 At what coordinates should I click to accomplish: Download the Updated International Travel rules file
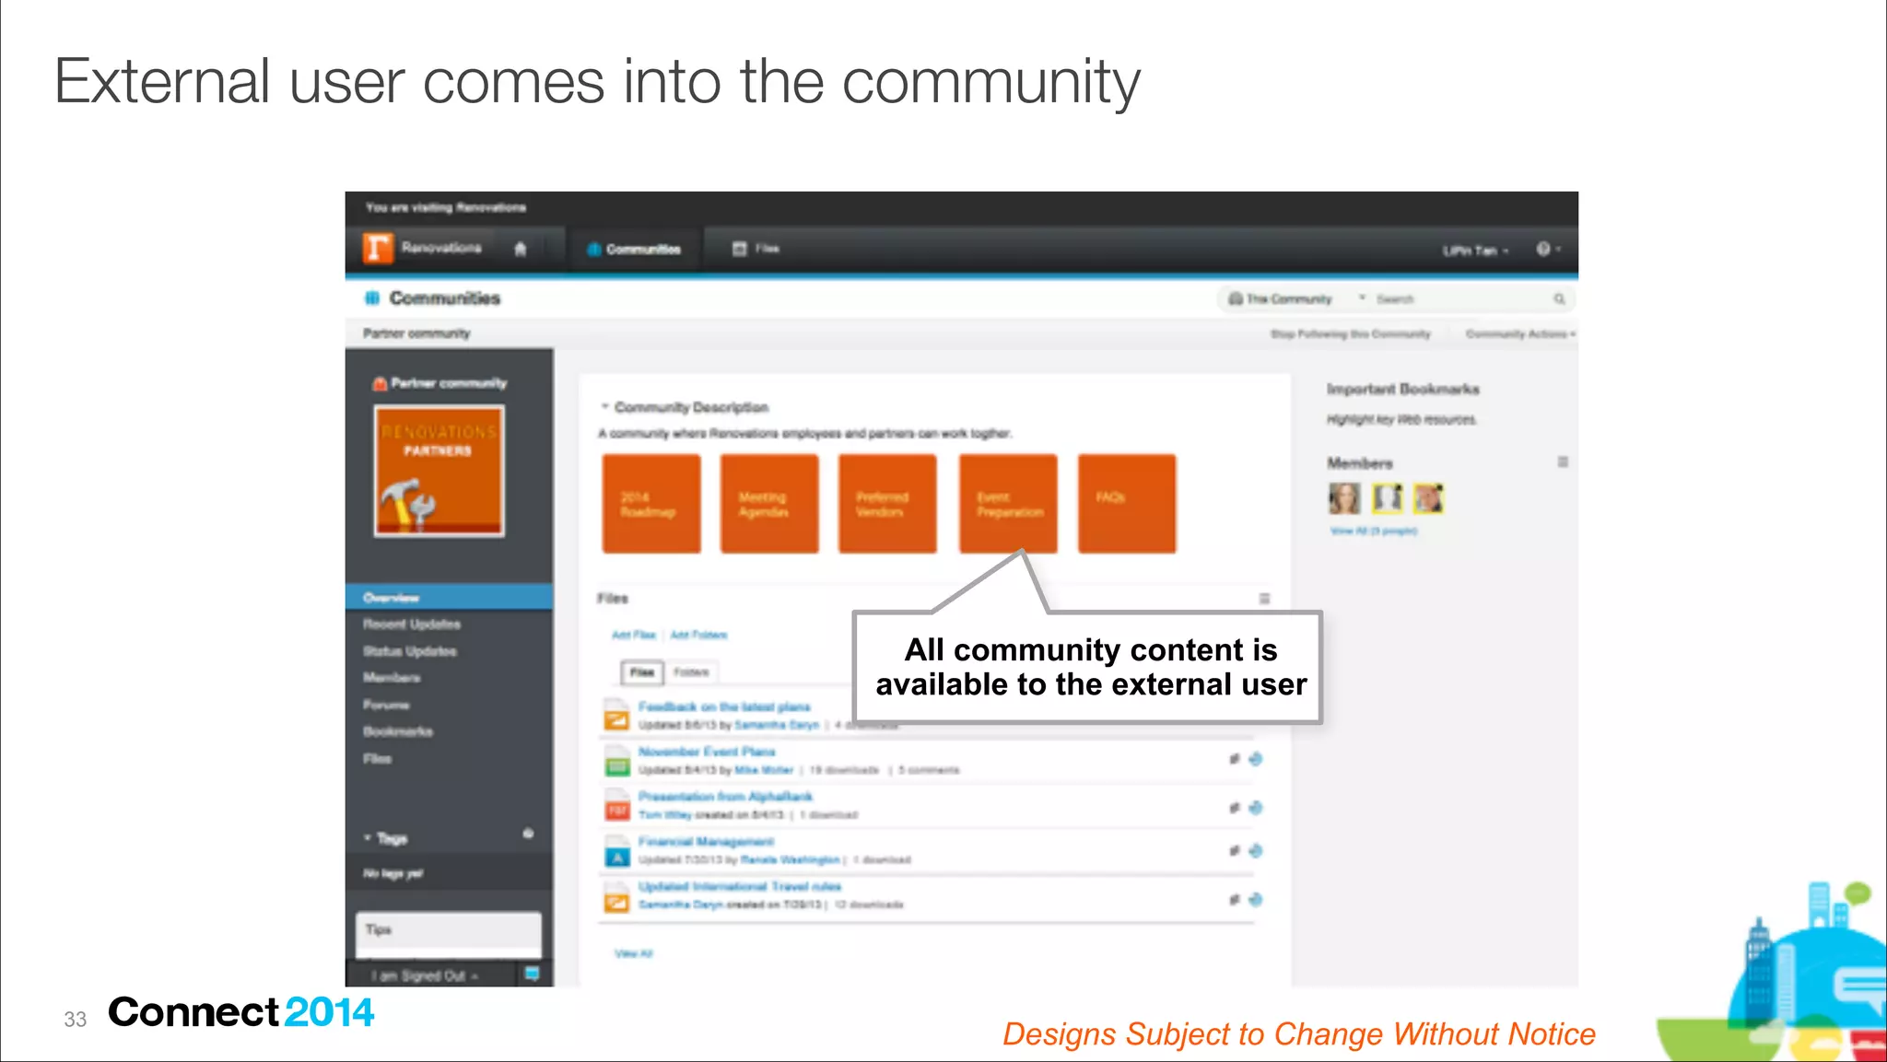(x=1255, y=899)
